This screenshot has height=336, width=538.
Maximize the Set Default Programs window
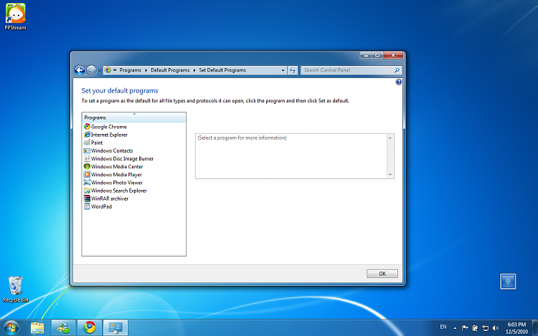click(x=377, y=55)
